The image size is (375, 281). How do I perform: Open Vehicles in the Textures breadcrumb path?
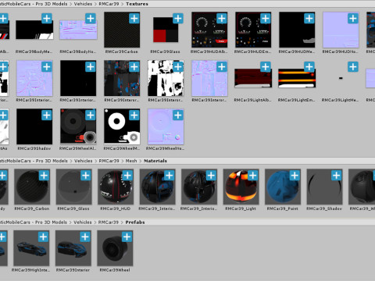83,4
